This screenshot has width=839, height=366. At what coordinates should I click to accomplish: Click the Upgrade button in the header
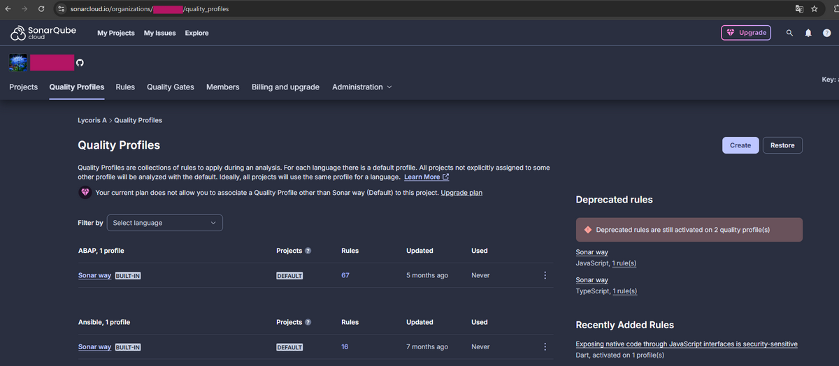click(x=746, y=33)
